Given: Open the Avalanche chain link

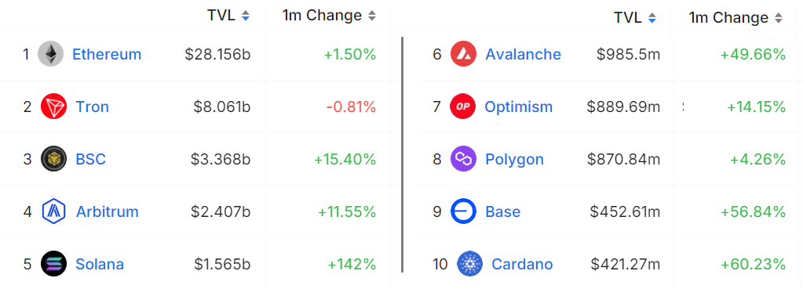Looking at the screenshot, I should 523,54.
